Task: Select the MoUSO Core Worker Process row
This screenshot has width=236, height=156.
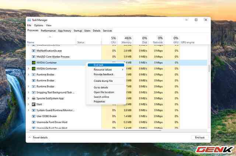Action: 117,57
